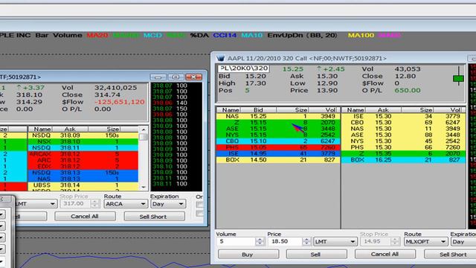
Task: Adjust Price 18.50 using its spinner
Action: click(306, 241)
